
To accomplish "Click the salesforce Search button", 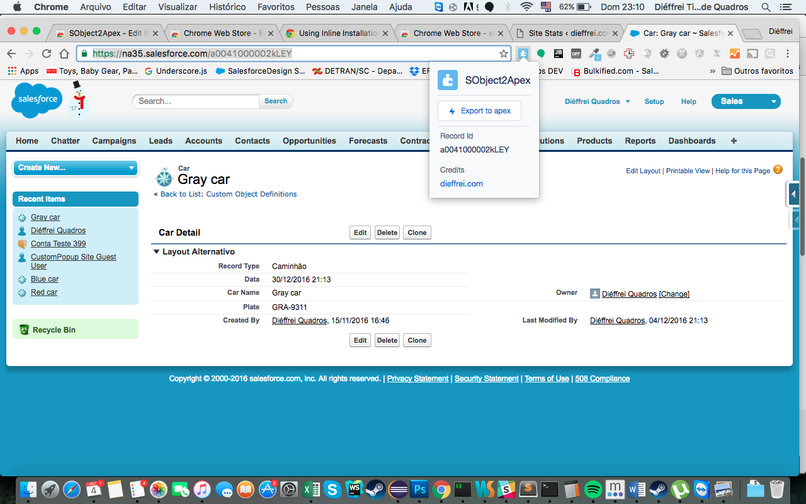I will point(276,101).
